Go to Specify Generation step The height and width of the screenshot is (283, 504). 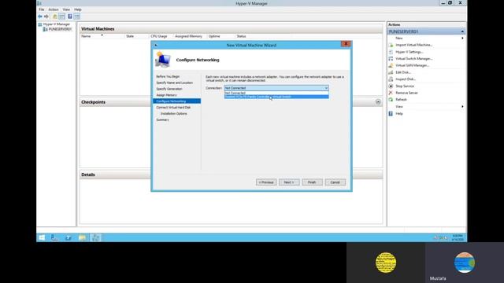point(169,89)
